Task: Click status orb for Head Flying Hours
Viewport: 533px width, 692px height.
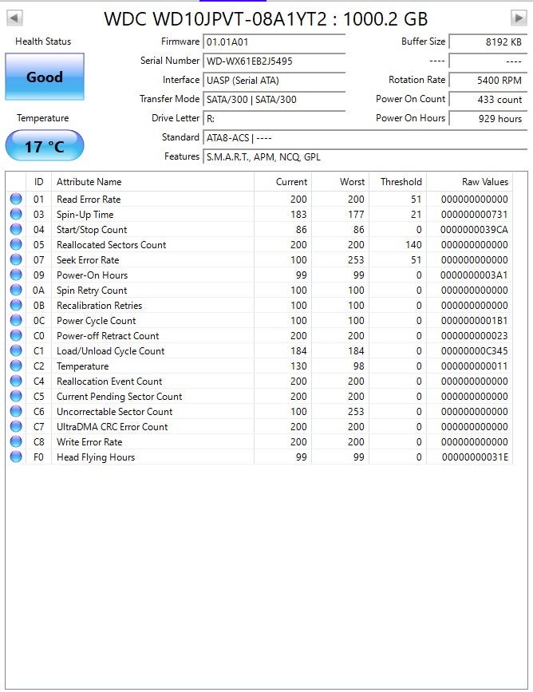Action: coord(16,457)
